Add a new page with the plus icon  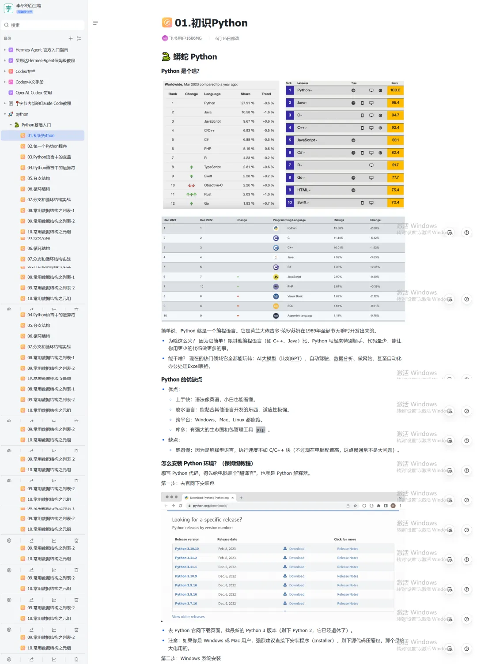click(x=71, y=38)
